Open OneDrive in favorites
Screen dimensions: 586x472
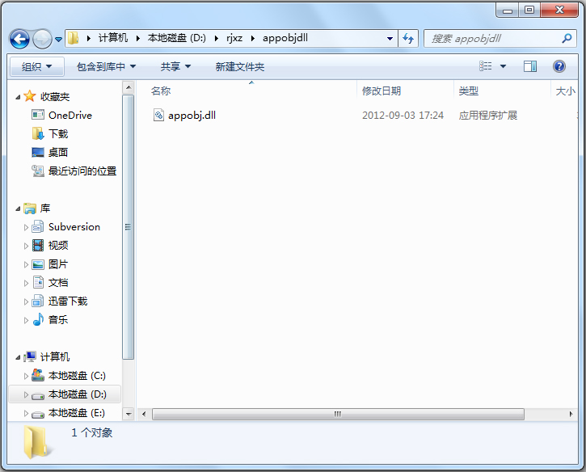click(x=70, y=116)
